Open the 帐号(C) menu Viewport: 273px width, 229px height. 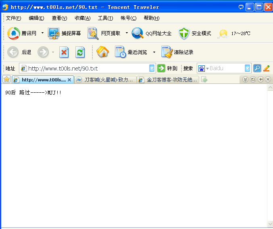pyautogui.click(x=129, y=18)
